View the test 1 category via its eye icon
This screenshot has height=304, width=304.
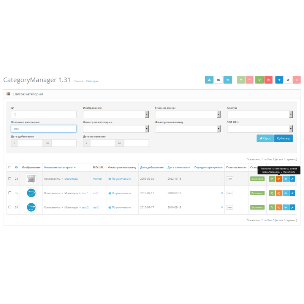tap(285, 193)
